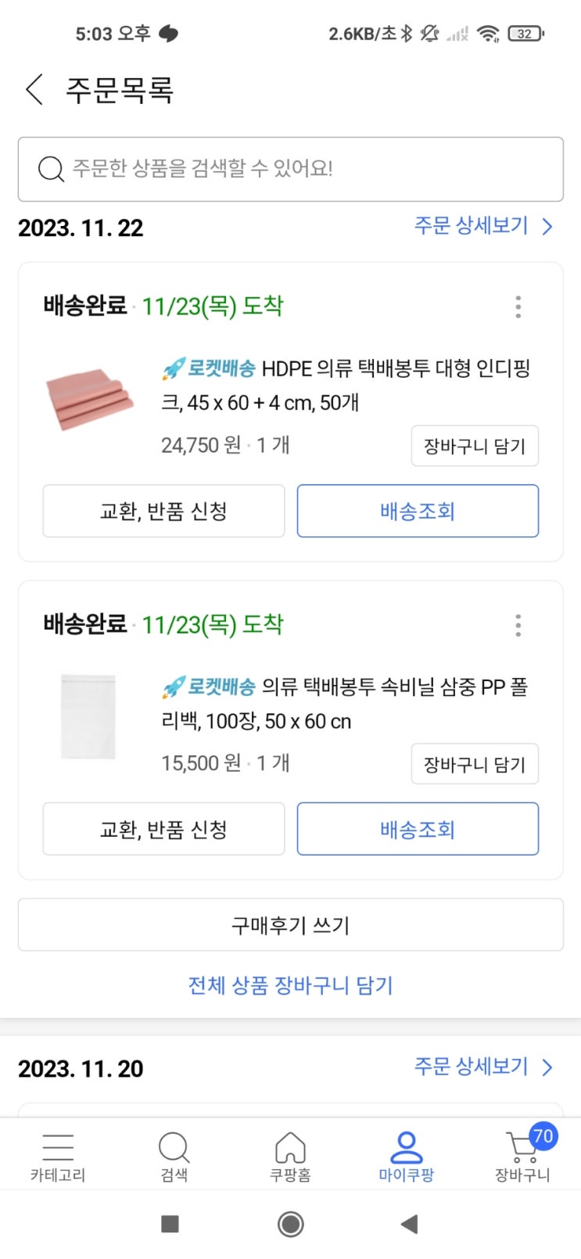Select the 마이쿠팡 profile tab
This screenshot has width=581, height=1259.
(406, 1156)
